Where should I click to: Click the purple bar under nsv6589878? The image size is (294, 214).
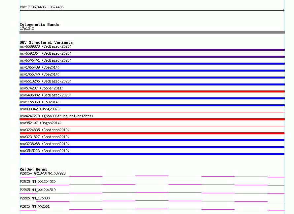point(152,50)
